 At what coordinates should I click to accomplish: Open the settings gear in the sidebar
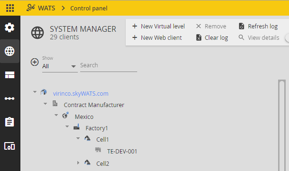point(9,27)
